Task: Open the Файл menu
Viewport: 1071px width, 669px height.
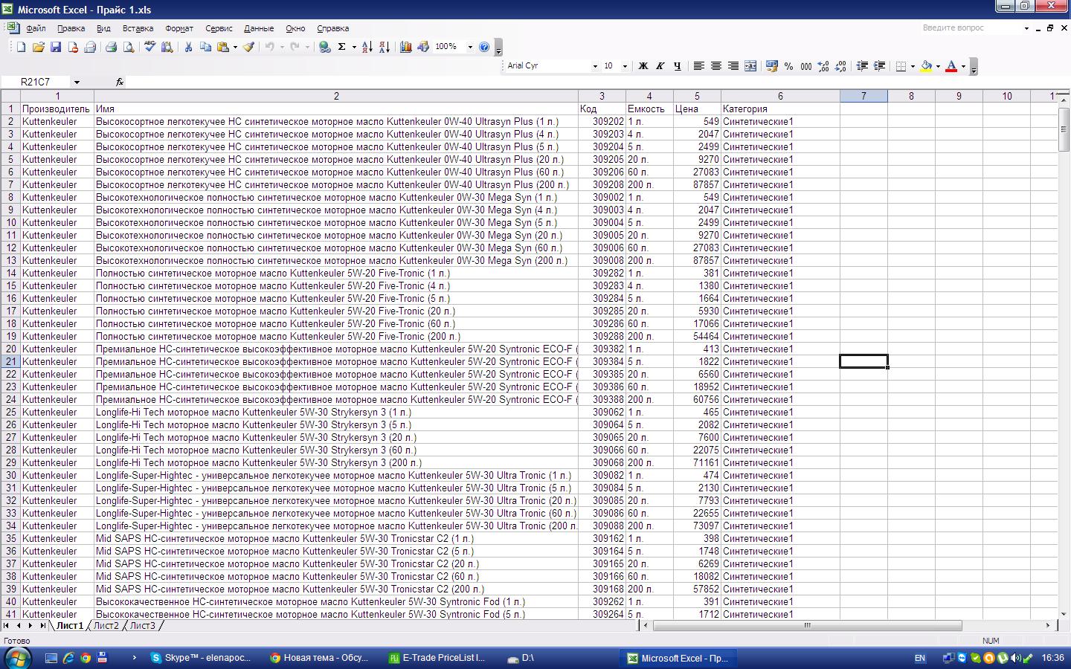Action: 36,28
